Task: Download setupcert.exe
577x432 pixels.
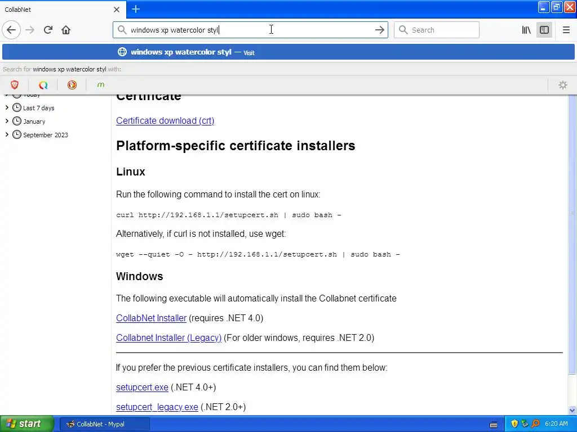Action: [142, 387]
